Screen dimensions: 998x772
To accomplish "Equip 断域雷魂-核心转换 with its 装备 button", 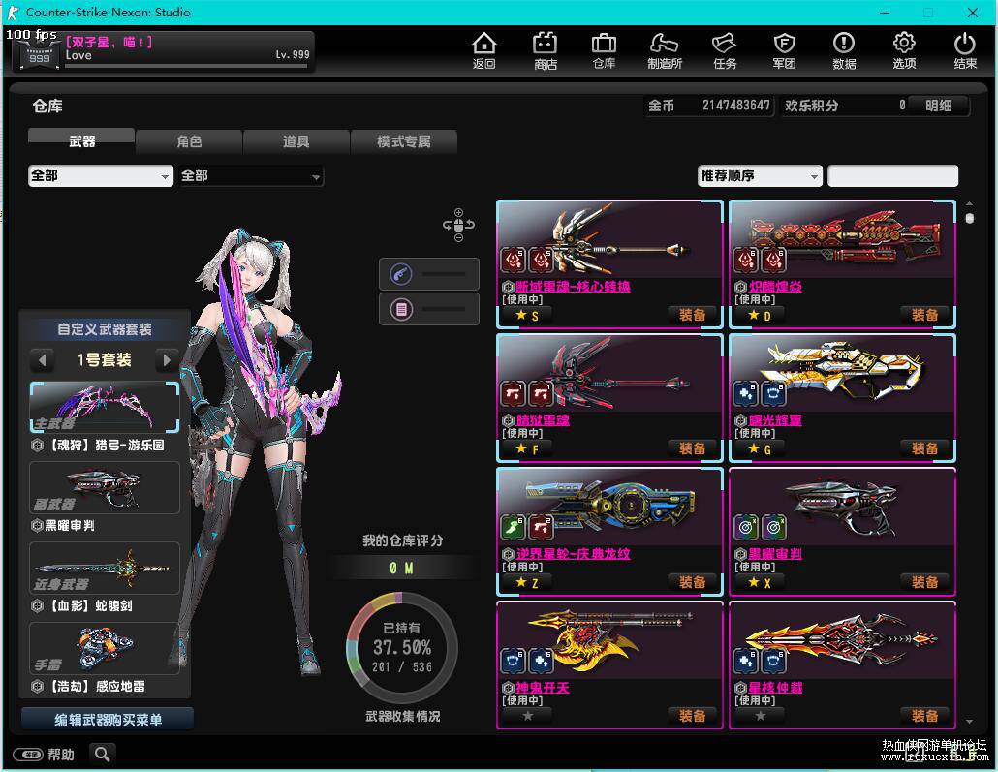I will [692, 315].
